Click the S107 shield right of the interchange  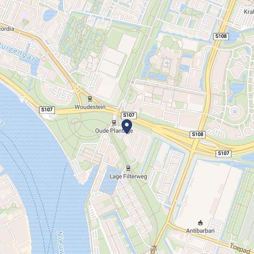point(224,153)
